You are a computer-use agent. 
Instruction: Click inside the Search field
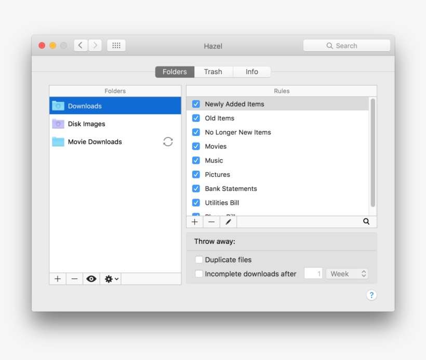pos(347,45)
